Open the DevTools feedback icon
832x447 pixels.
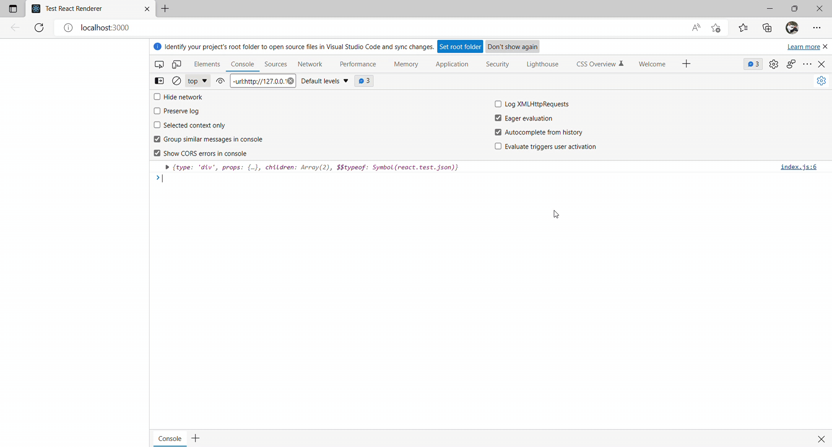coord(791,65)
